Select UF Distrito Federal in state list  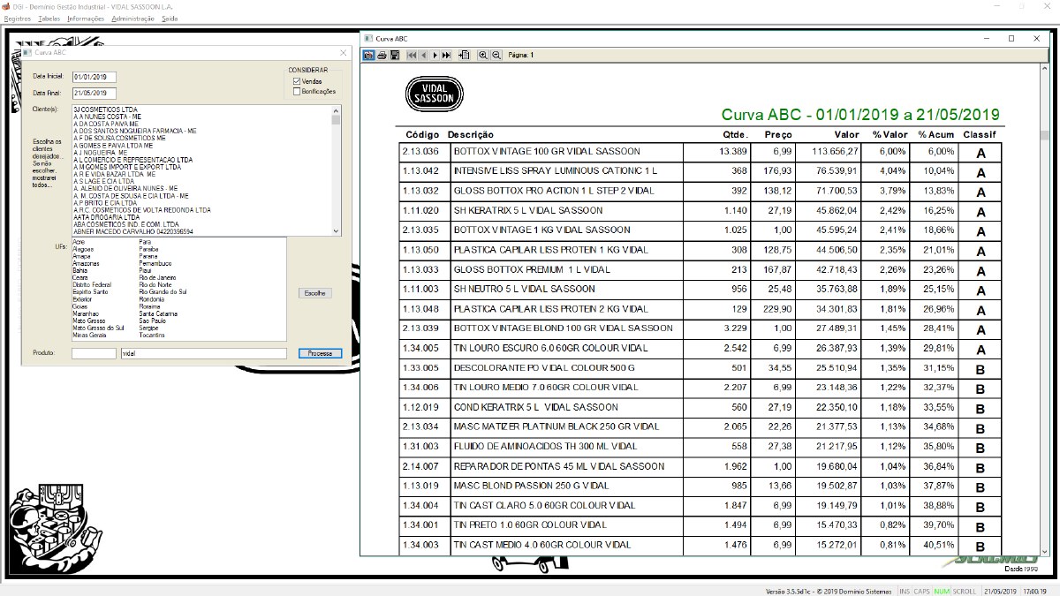[92, 284]
